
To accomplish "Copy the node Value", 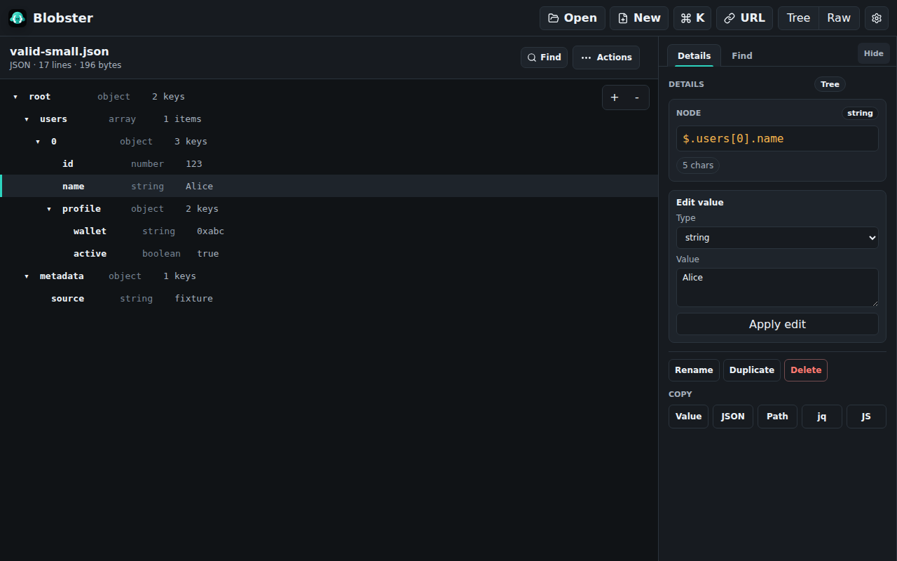I will coord(688,417).
